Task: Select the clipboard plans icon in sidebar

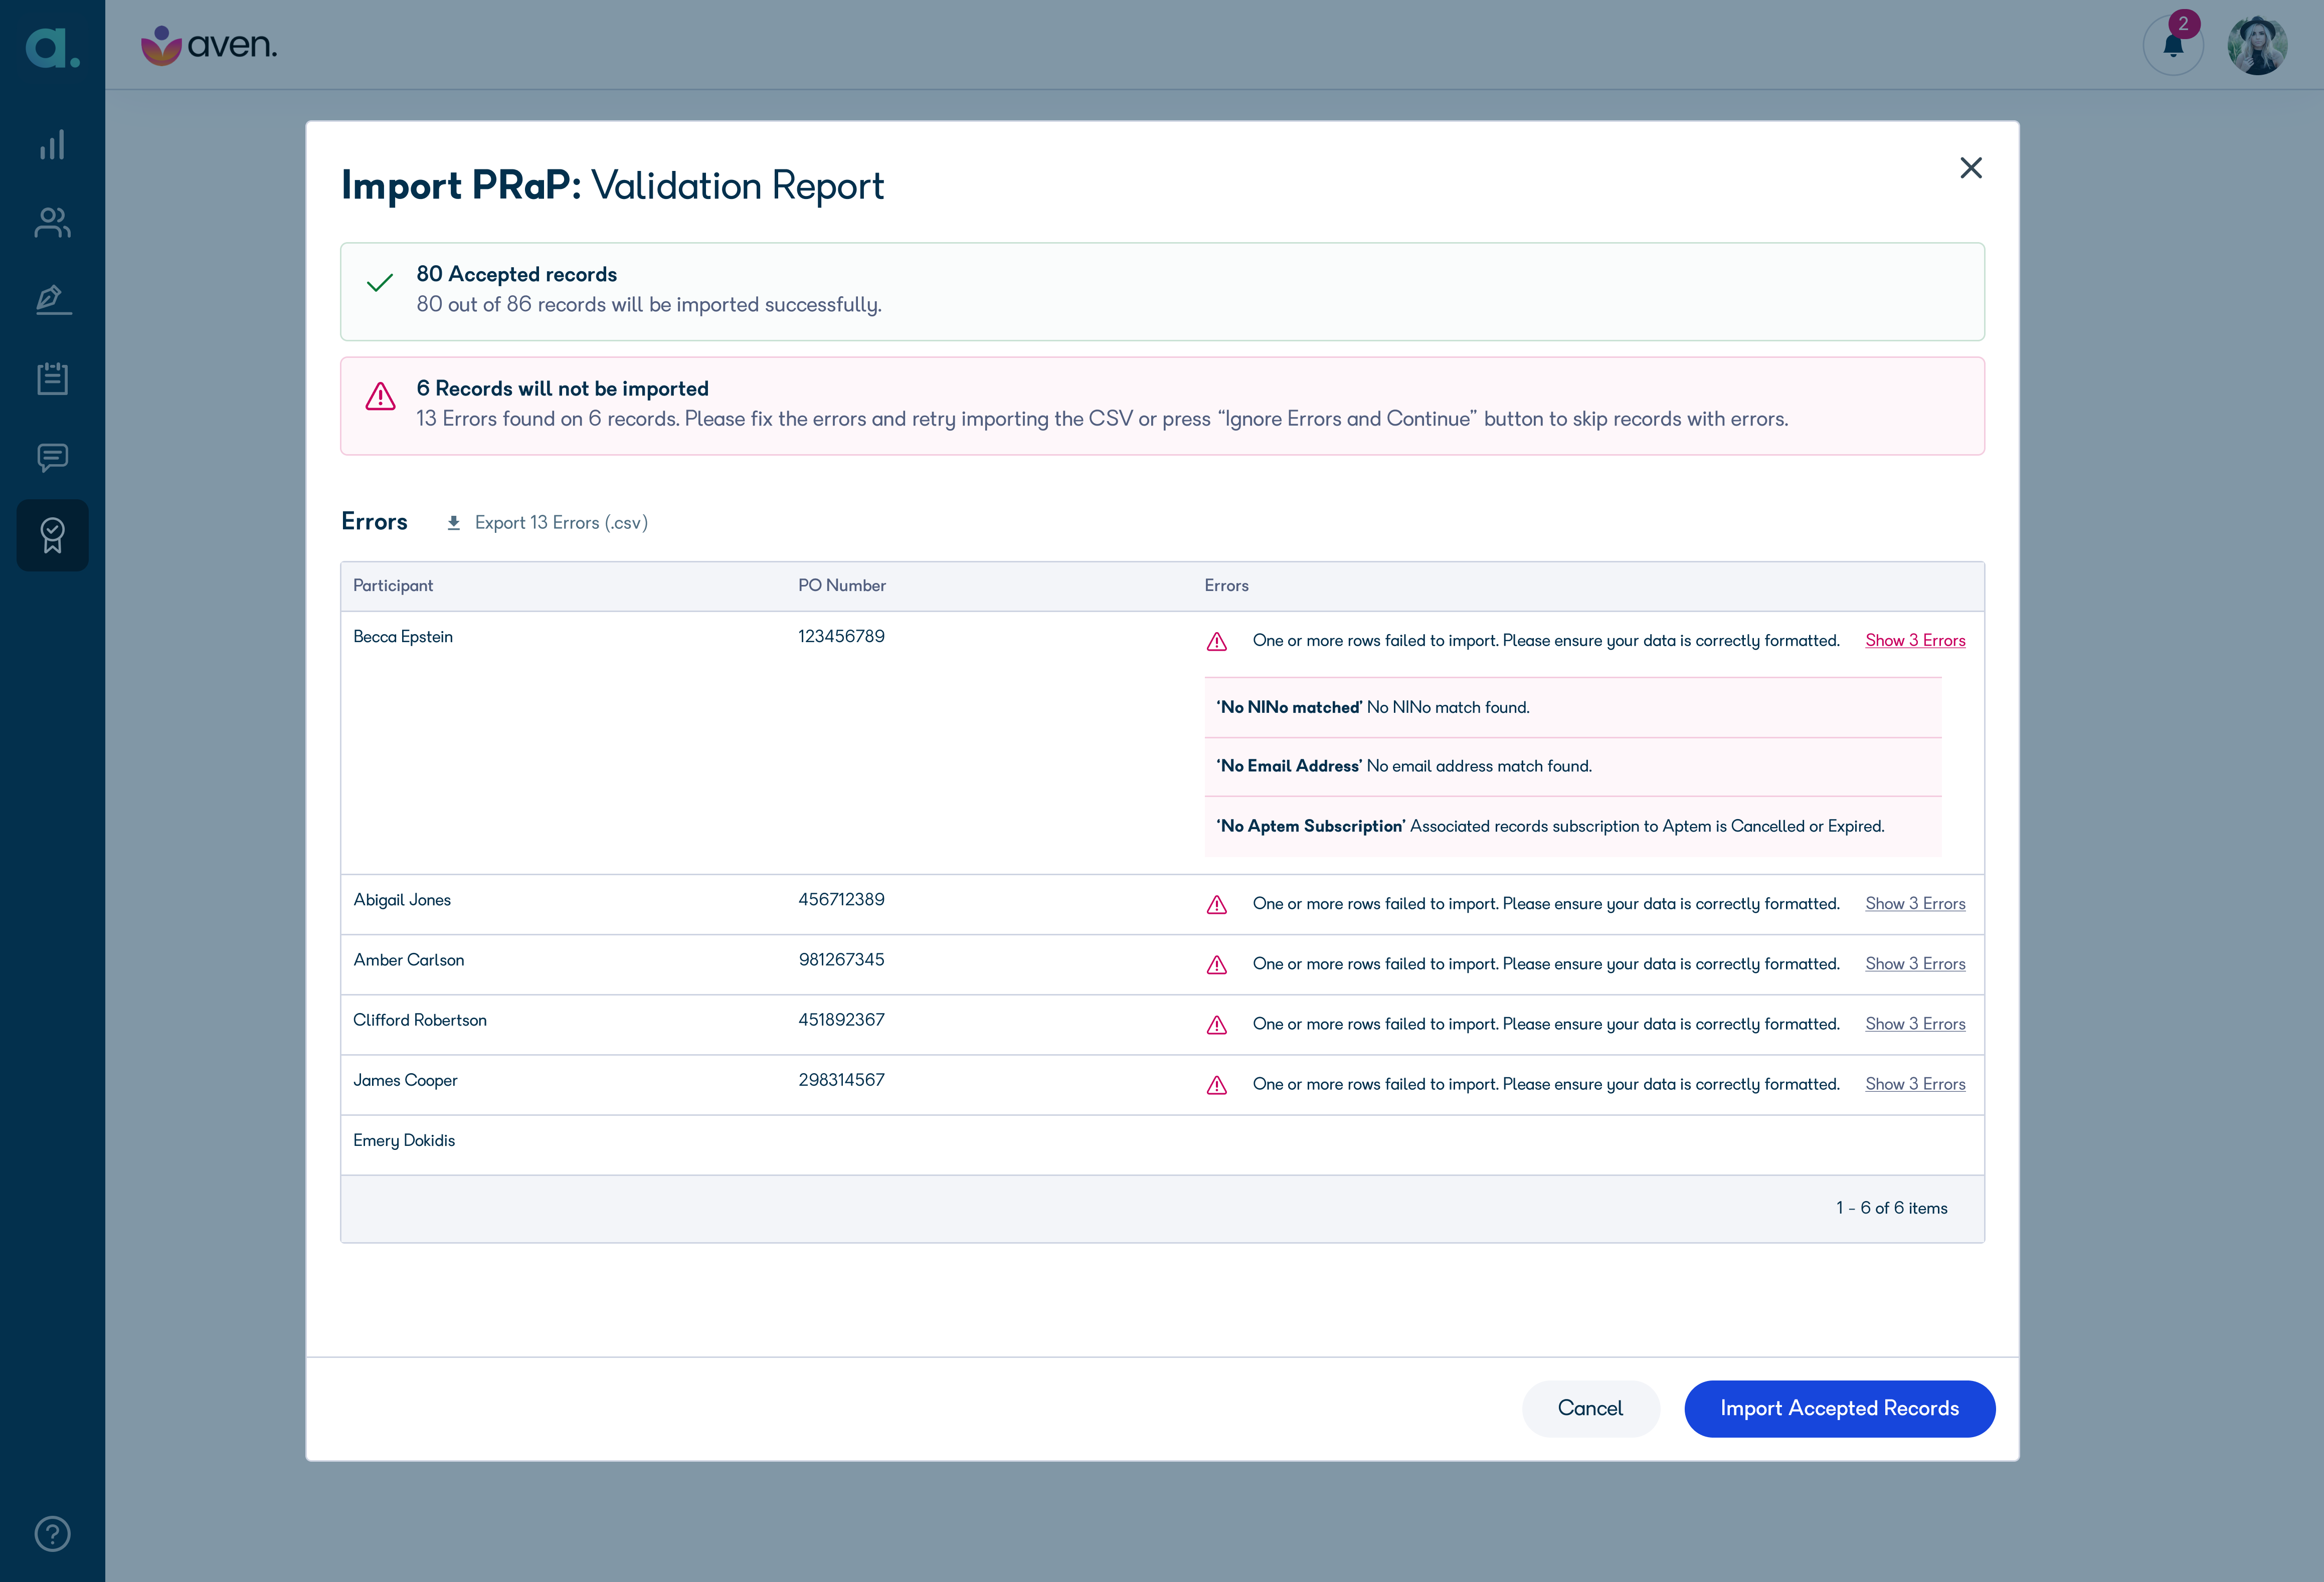Action: coord(52,378)
